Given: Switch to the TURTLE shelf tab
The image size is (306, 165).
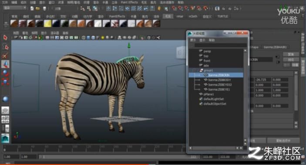Looking at the screenshot, I should 223,16.
